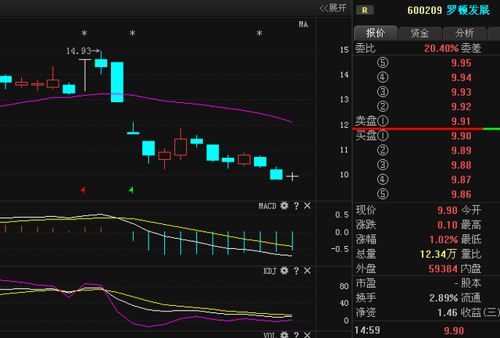Screen dimensions: 500x338
Task: Open KDJ indicator settings gear
Action: [284, 271]
